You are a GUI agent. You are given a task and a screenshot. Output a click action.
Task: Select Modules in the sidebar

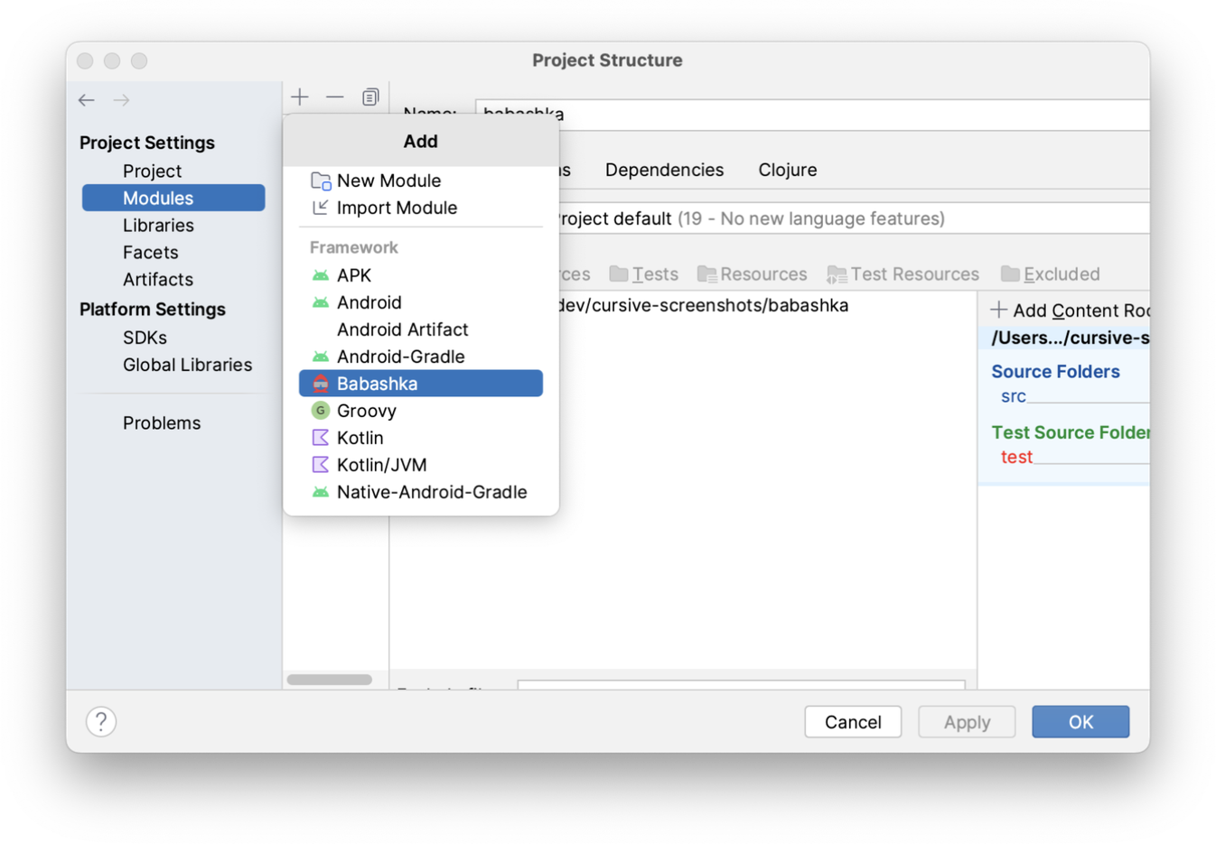pyautogui.click(x=173, y=198)
